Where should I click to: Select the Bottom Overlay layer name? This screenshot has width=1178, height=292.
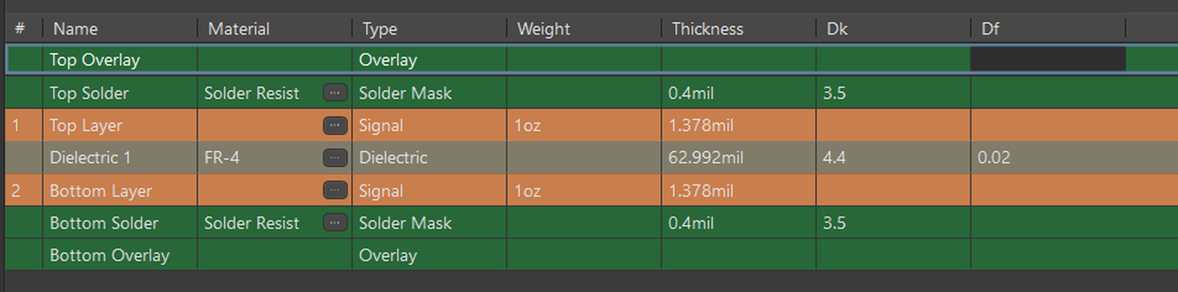point(110,255)
